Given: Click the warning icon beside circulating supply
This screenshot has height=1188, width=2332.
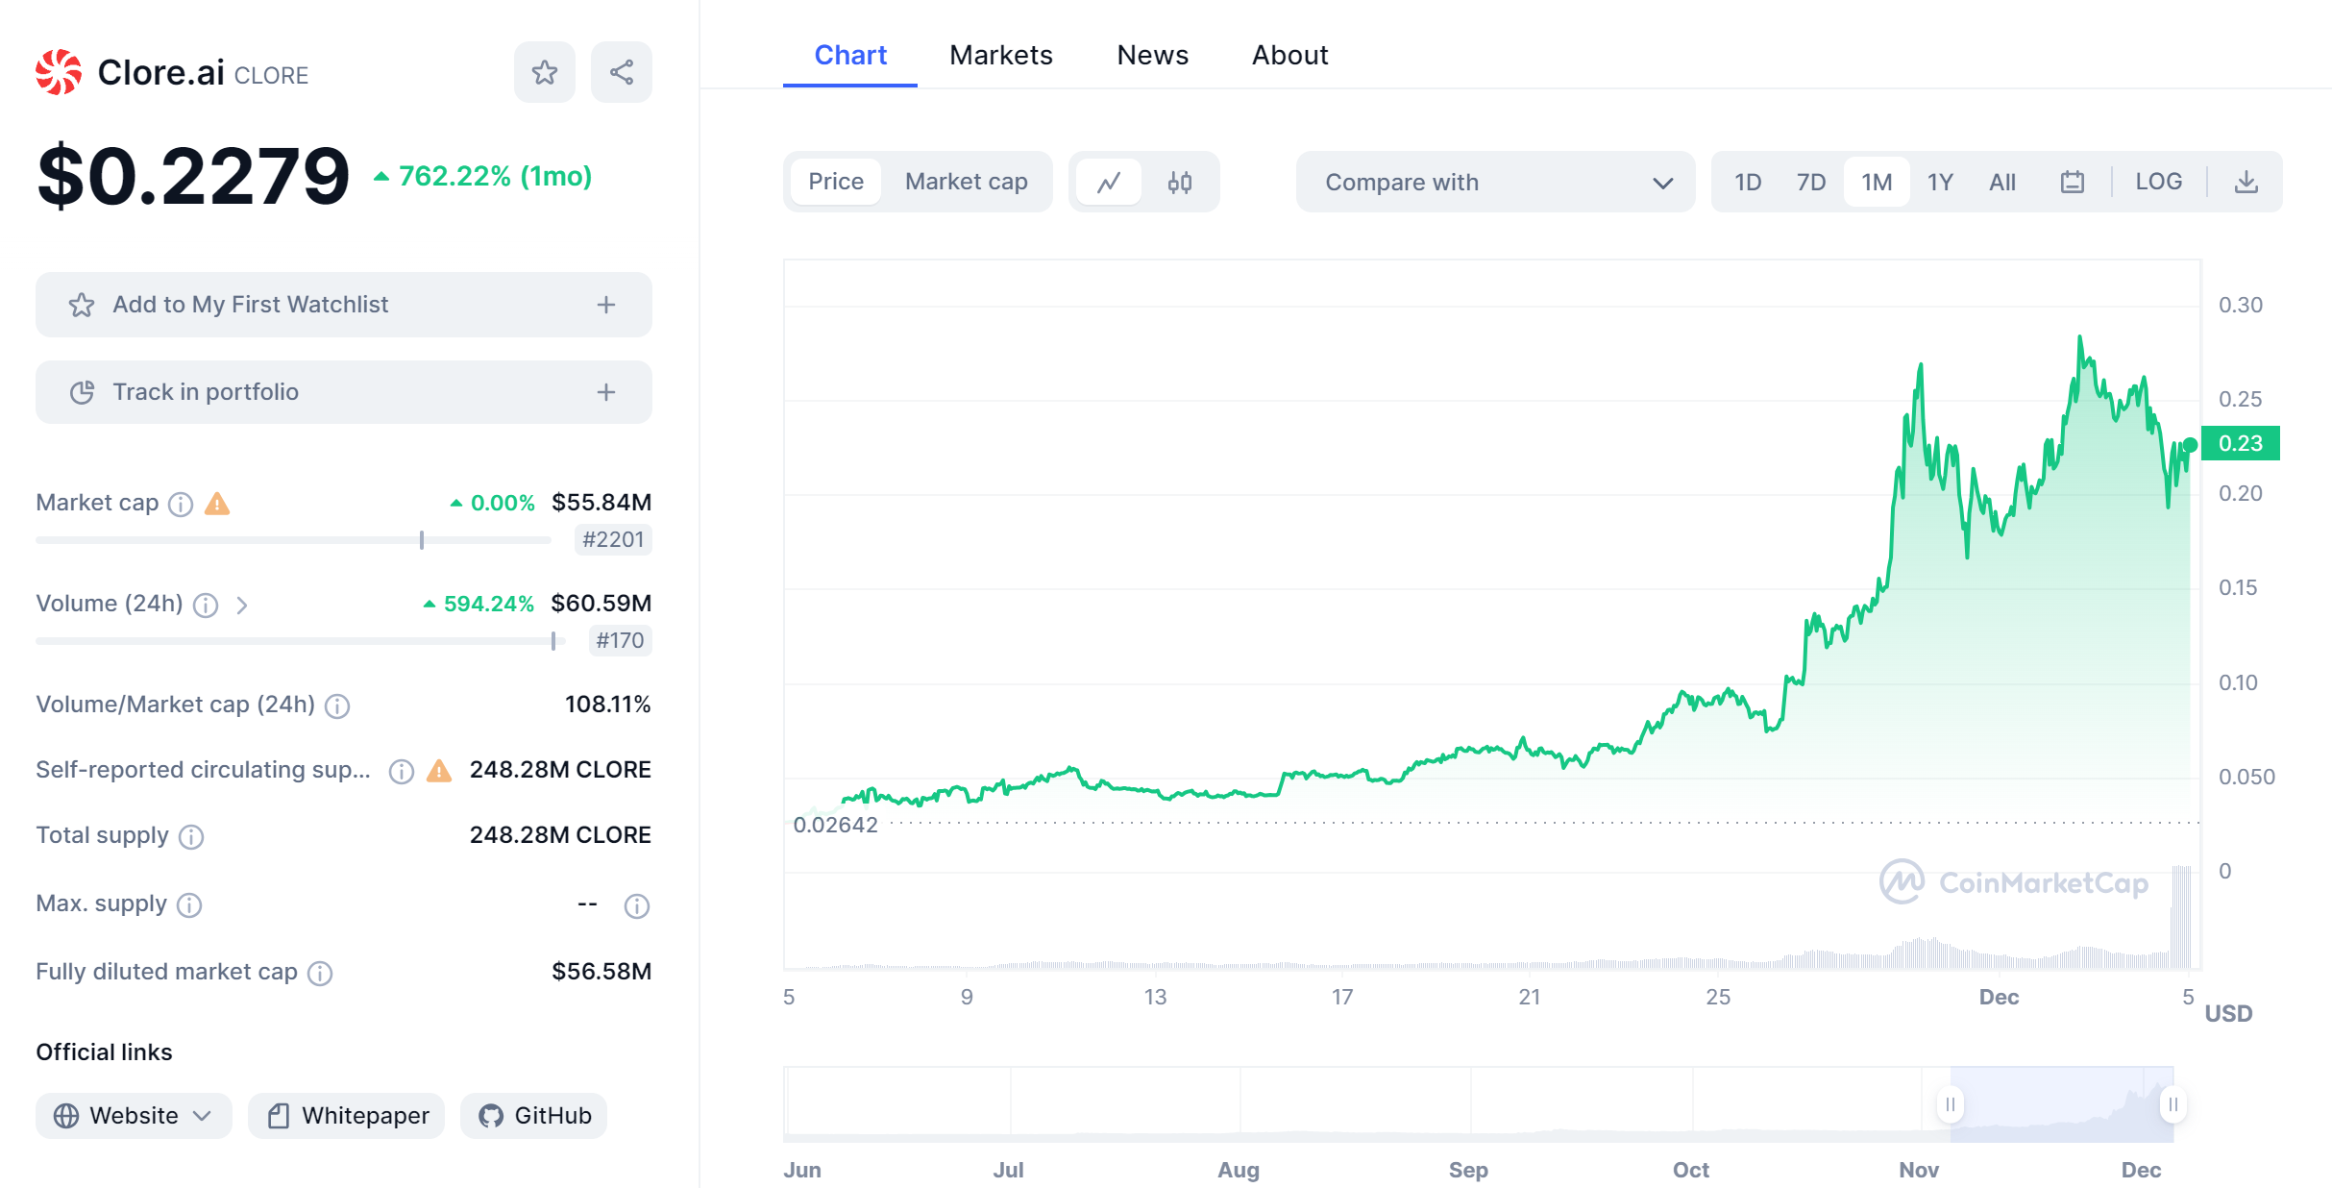Looking at the screenshot, I should 440,770.
